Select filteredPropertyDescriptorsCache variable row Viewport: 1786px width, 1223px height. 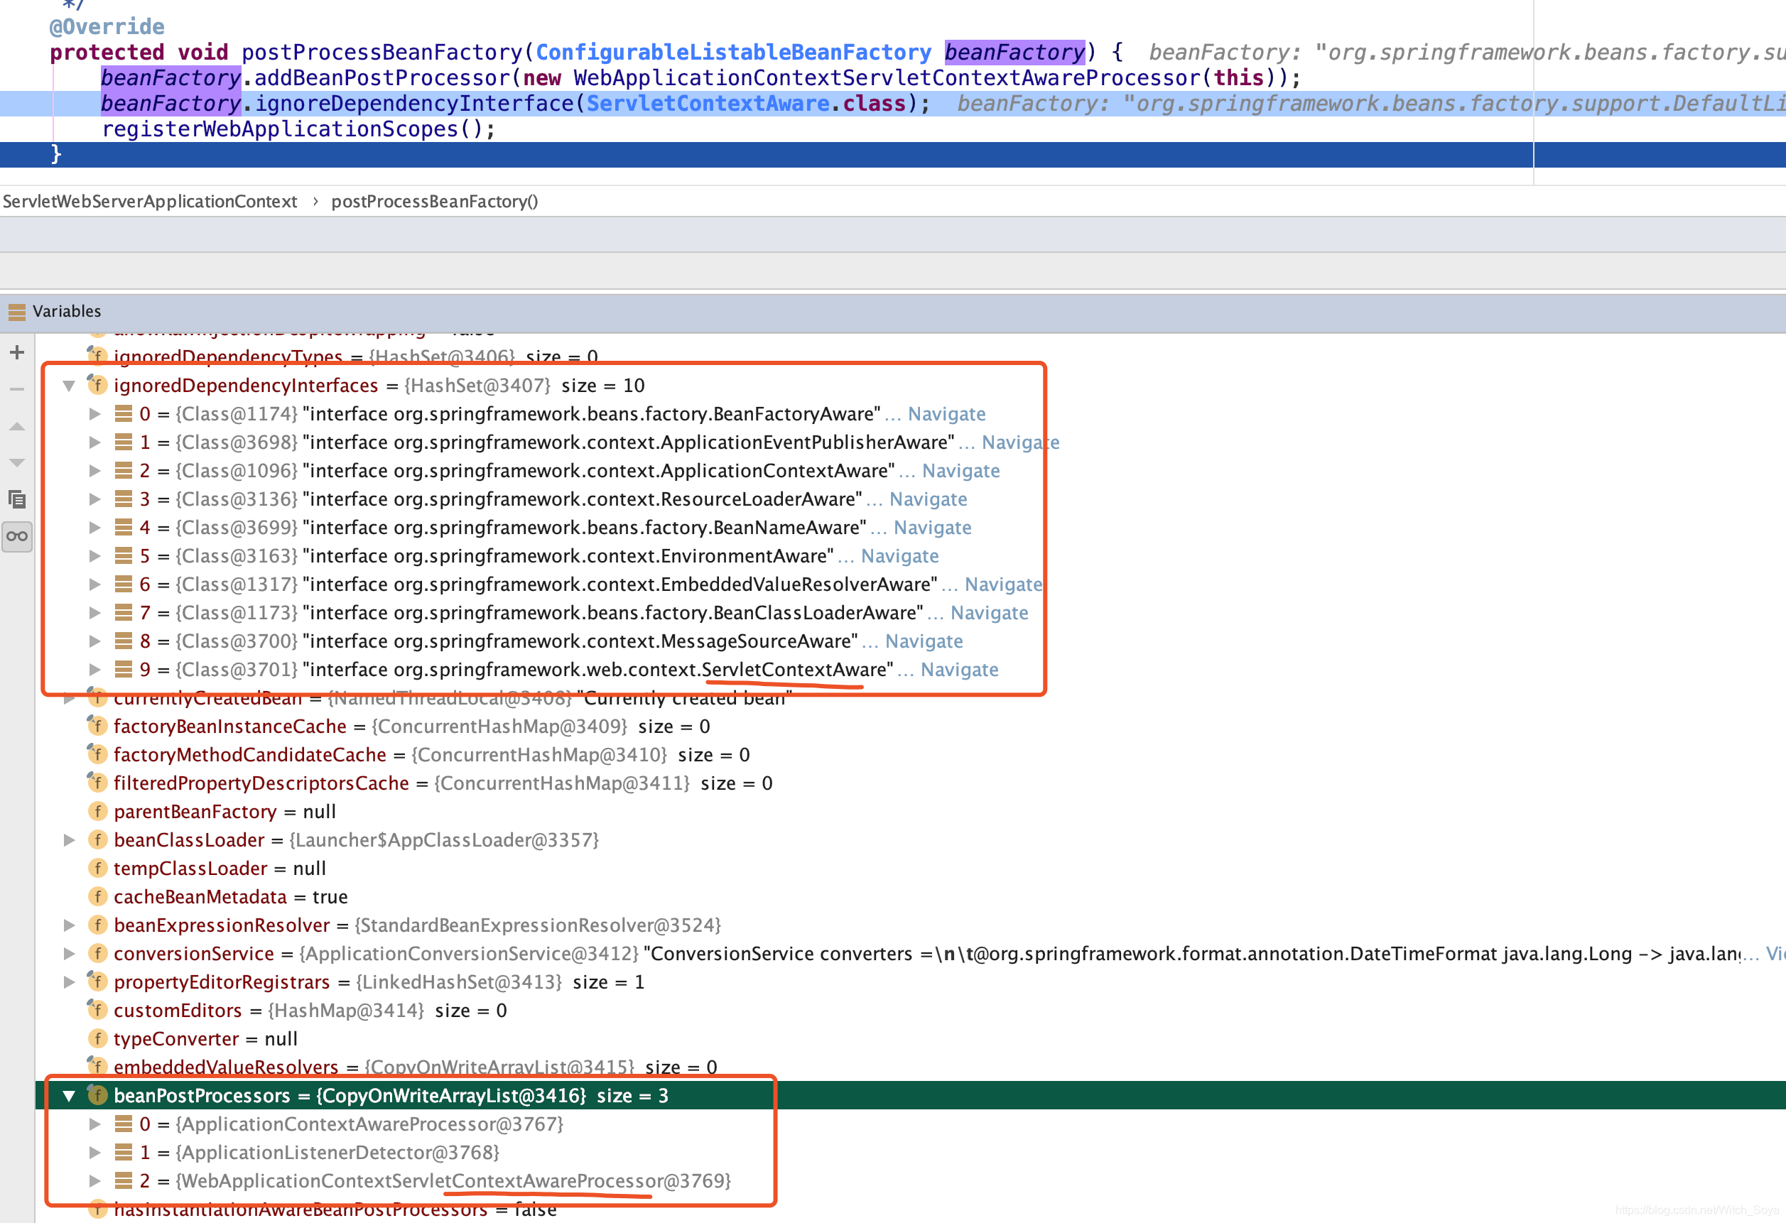point(911,783)
